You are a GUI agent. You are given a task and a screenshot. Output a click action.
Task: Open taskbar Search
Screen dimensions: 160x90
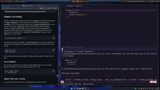tap(74, 88)
